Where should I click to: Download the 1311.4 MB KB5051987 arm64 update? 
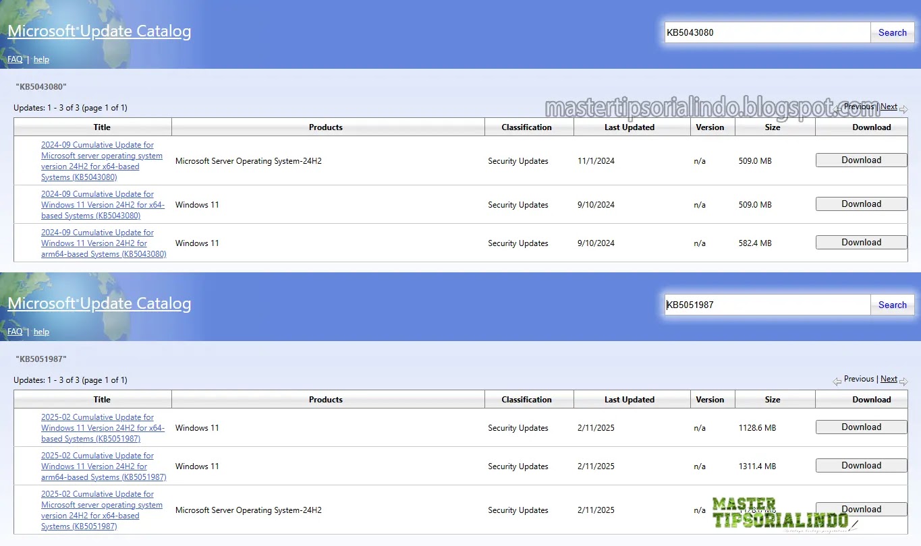[861, 466]
